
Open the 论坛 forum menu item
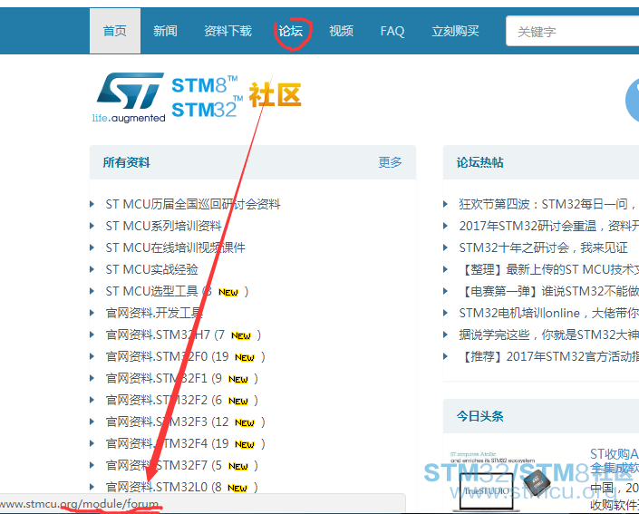pos(291,31)
